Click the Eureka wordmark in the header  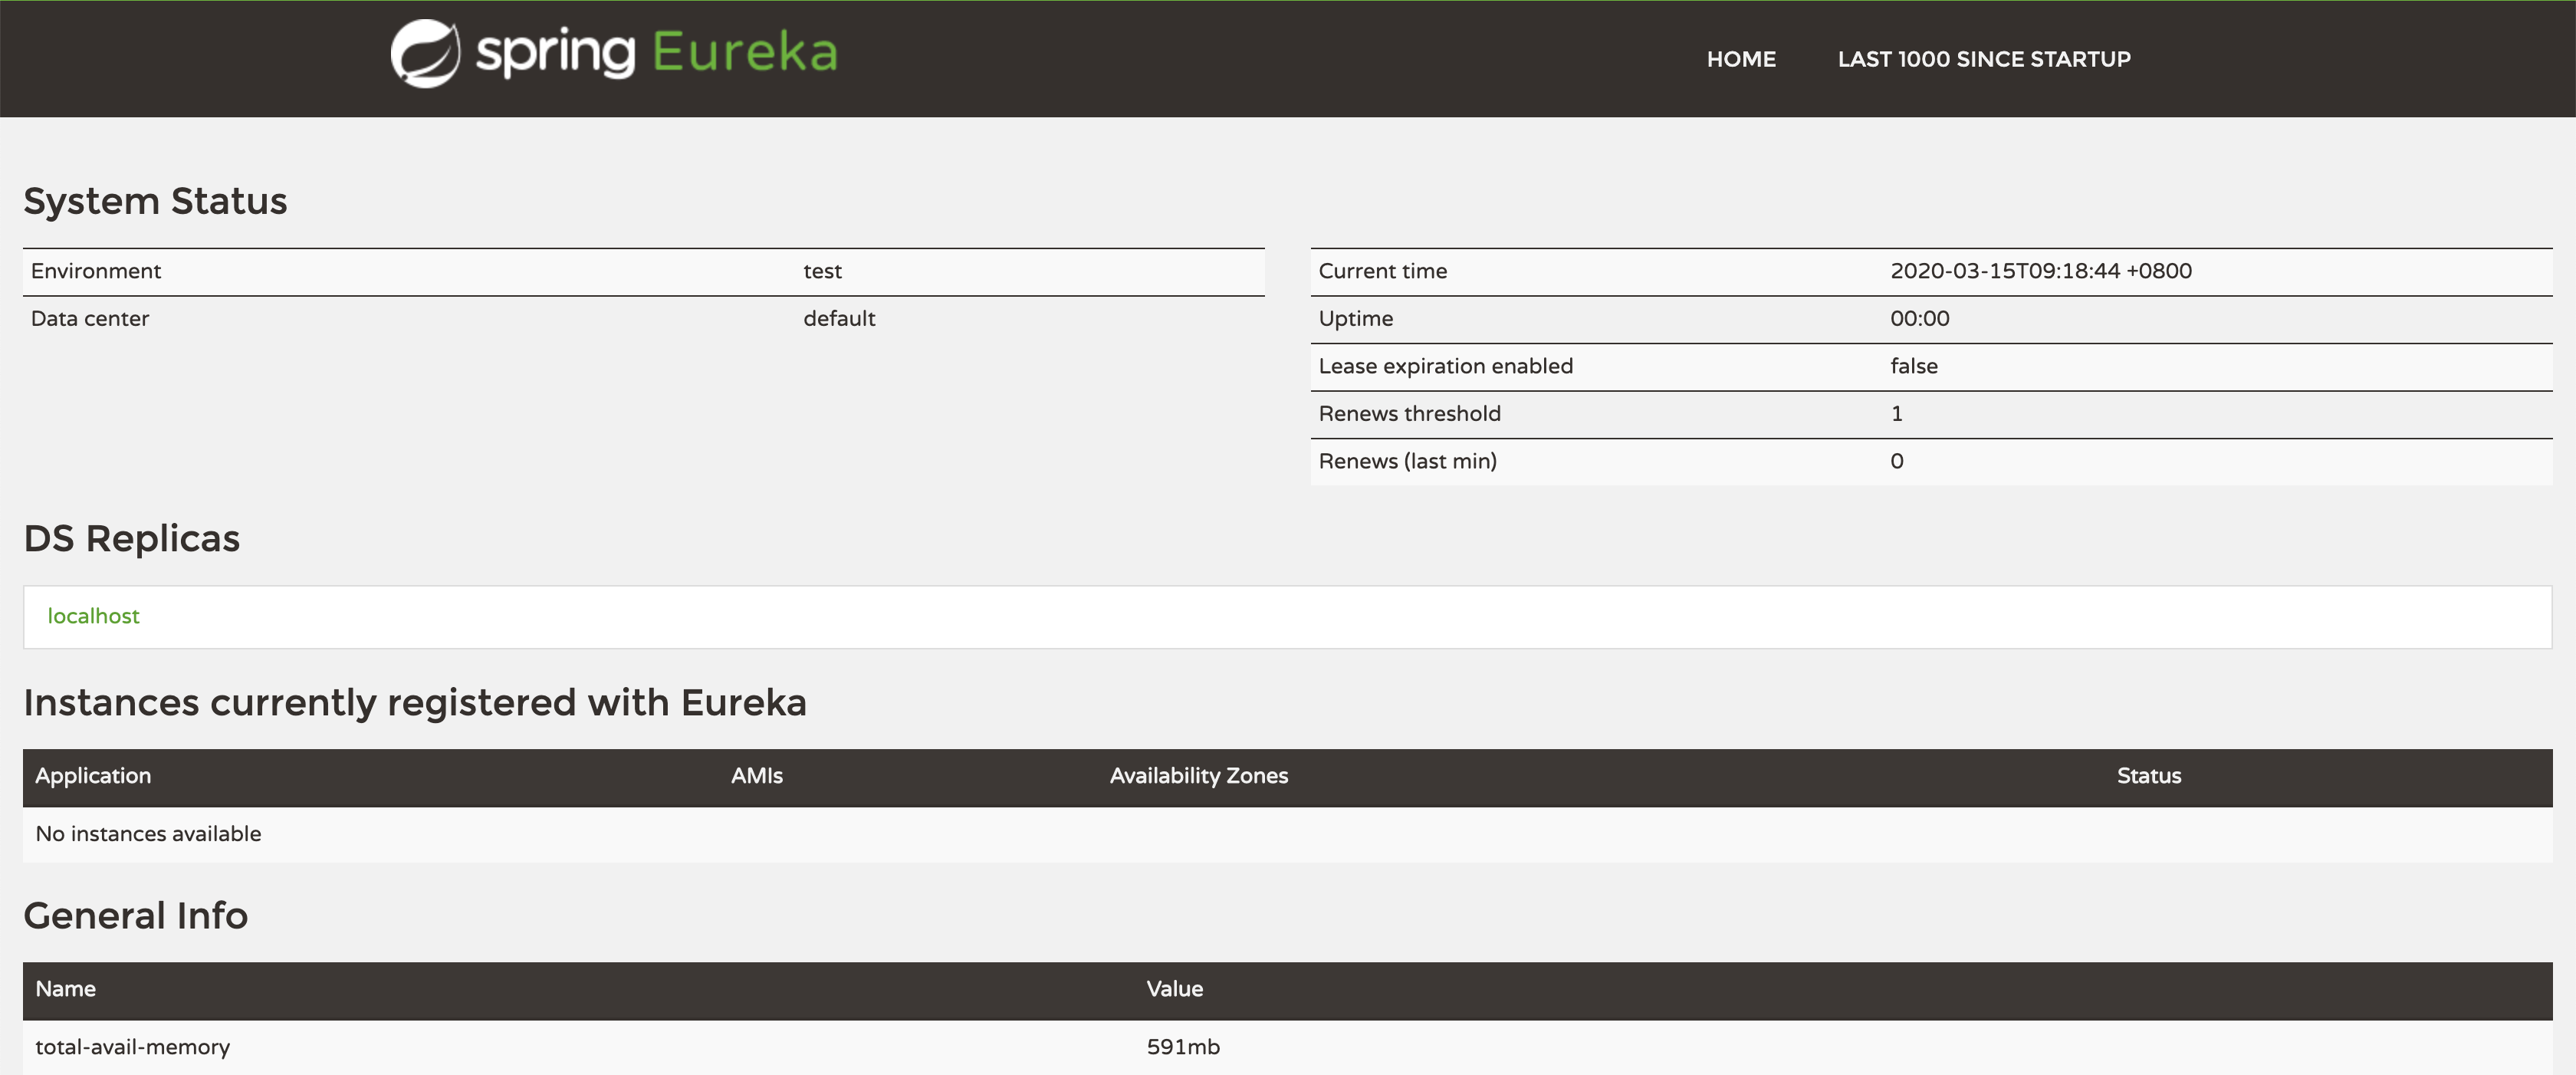(x=745, y=52)
